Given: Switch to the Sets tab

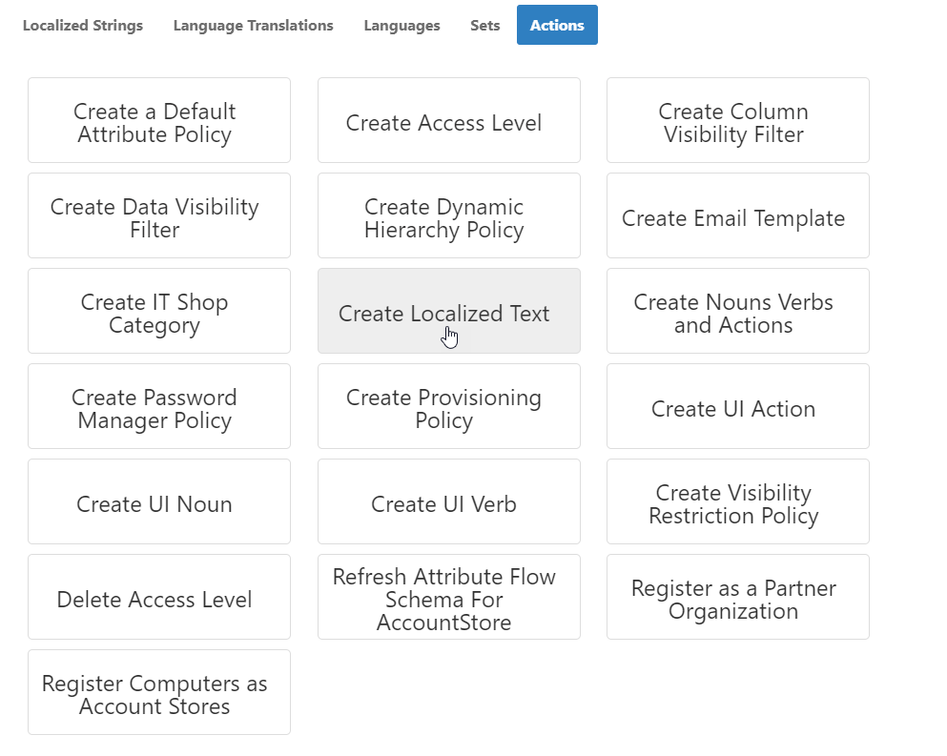Looking at the screenshot, I should [x=484, y=26].
